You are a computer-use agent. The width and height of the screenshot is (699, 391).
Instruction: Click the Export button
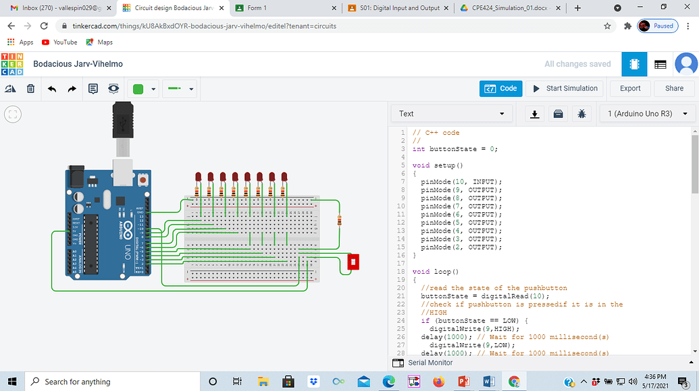click(x=629, y=88)
